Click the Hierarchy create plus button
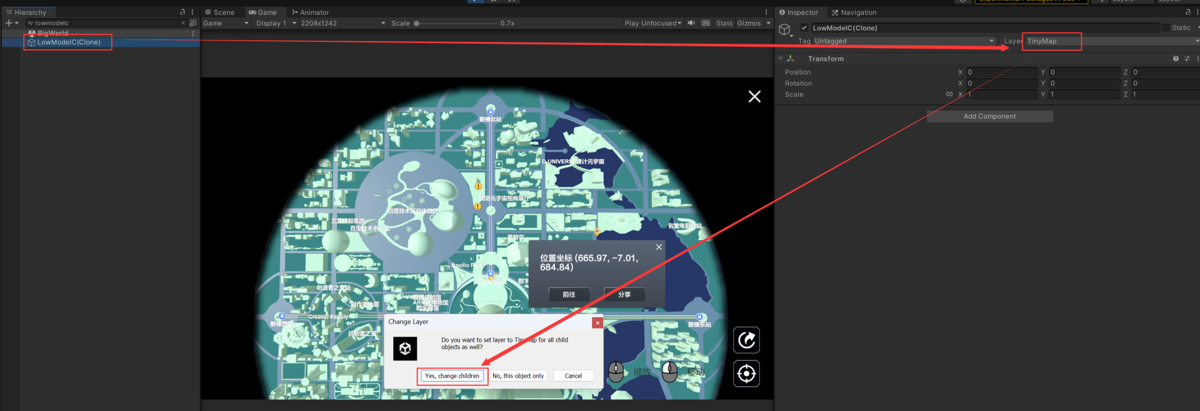This screenshot has height=411, width=1200. point(9,23)
